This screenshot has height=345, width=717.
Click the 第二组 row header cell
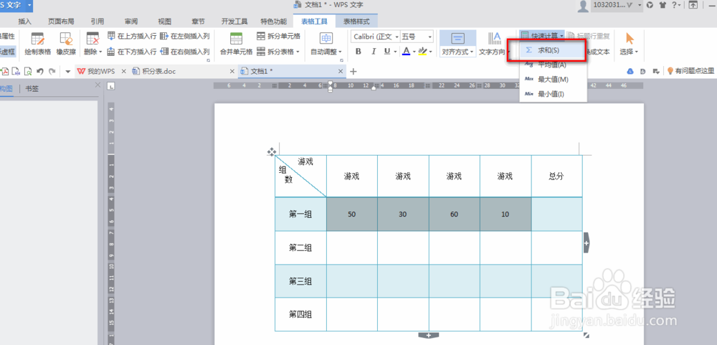click(300, 247)
